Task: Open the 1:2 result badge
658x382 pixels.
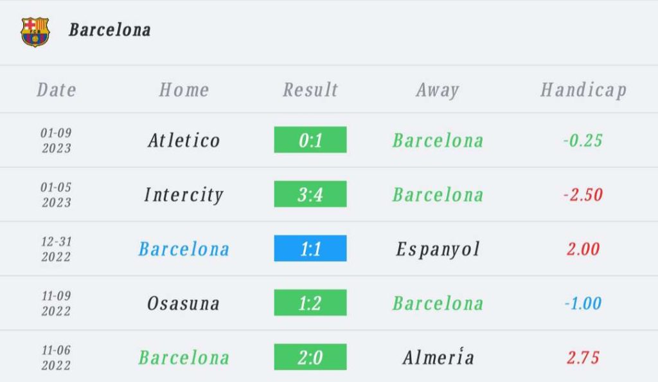Action: click(310, 303)
